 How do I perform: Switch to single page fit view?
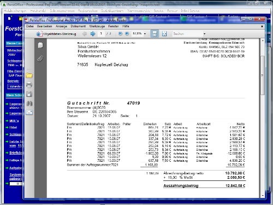164,34
